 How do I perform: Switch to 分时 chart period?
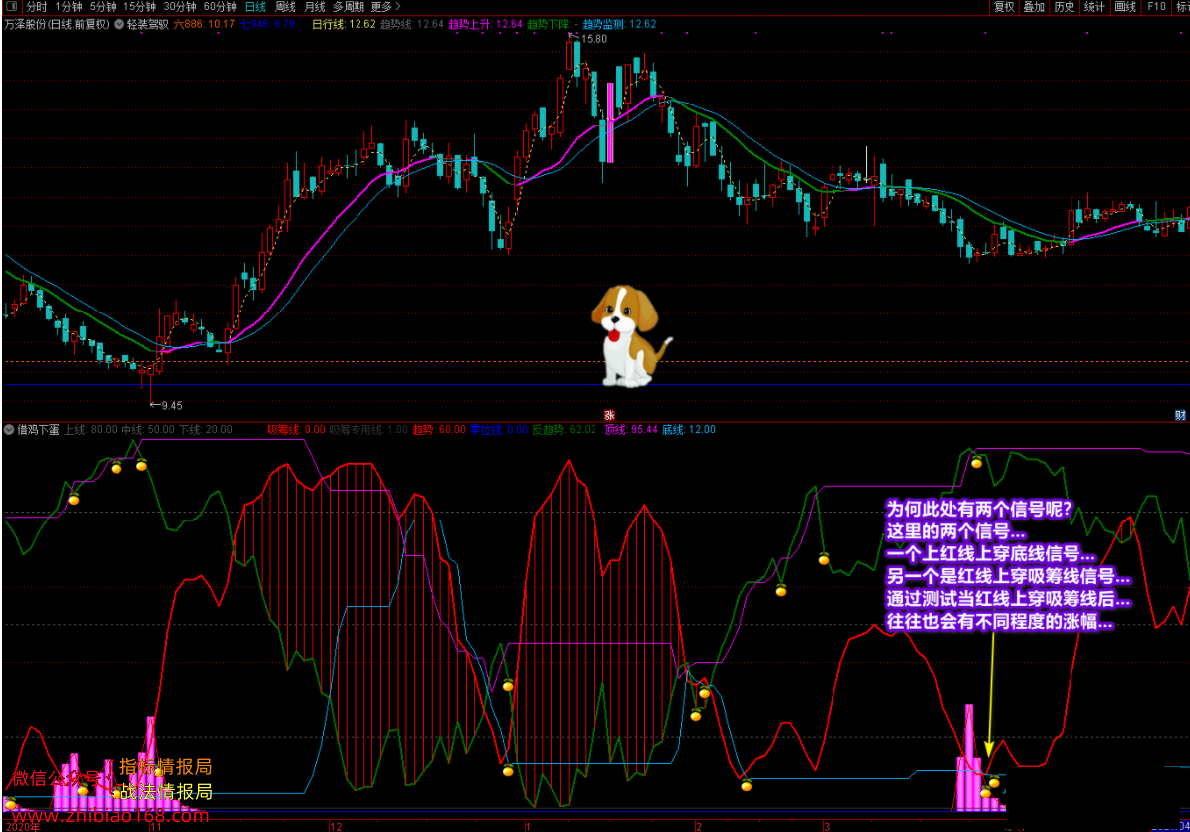37,7
